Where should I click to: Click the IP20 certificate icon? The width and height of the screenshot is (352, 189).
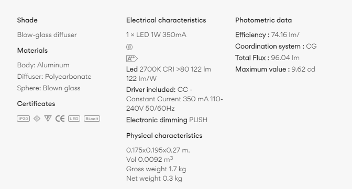(24, 119)
